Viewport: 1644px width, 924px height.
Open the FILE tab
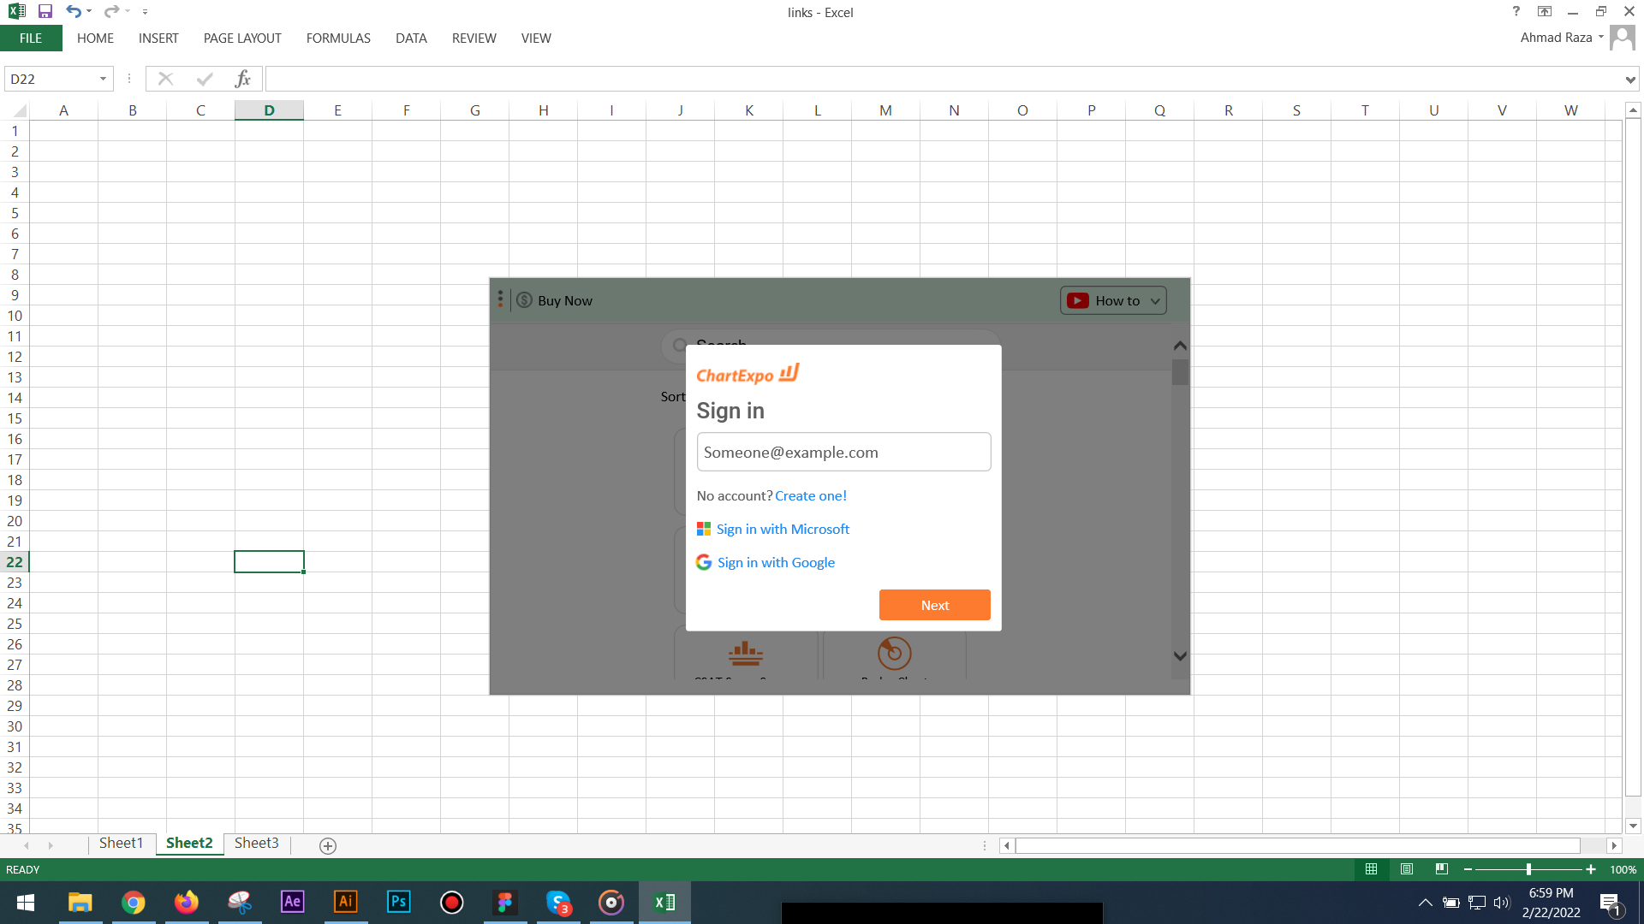pyautogui.click(x=31, y=38)
